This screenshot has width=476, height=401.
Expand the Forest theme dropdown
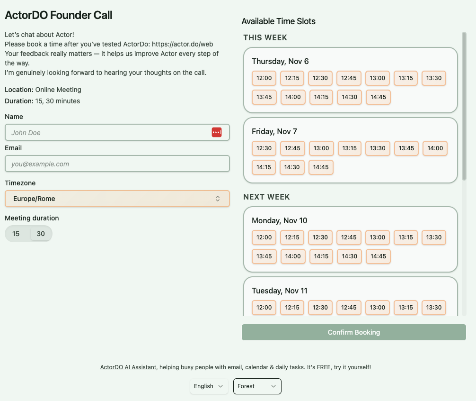257,386
